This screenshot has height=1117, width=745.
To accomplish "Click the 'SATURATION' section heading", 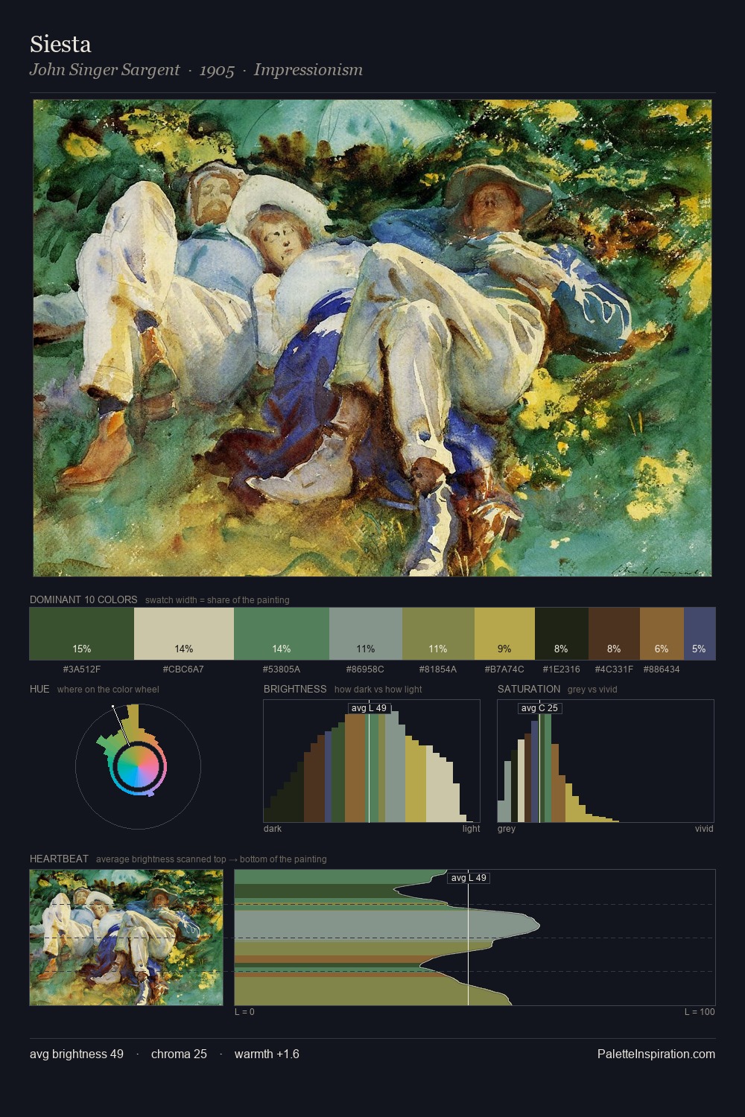I will [529, 689].
